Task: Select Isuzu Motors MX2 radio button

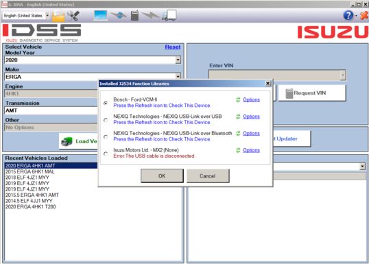Action: click(x=106, y=154)
